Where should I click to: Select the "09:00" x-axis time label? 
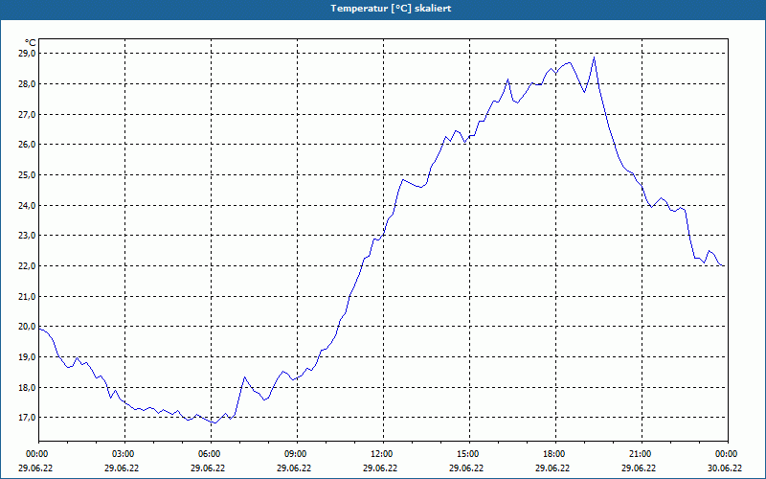[x=295, y=454]
